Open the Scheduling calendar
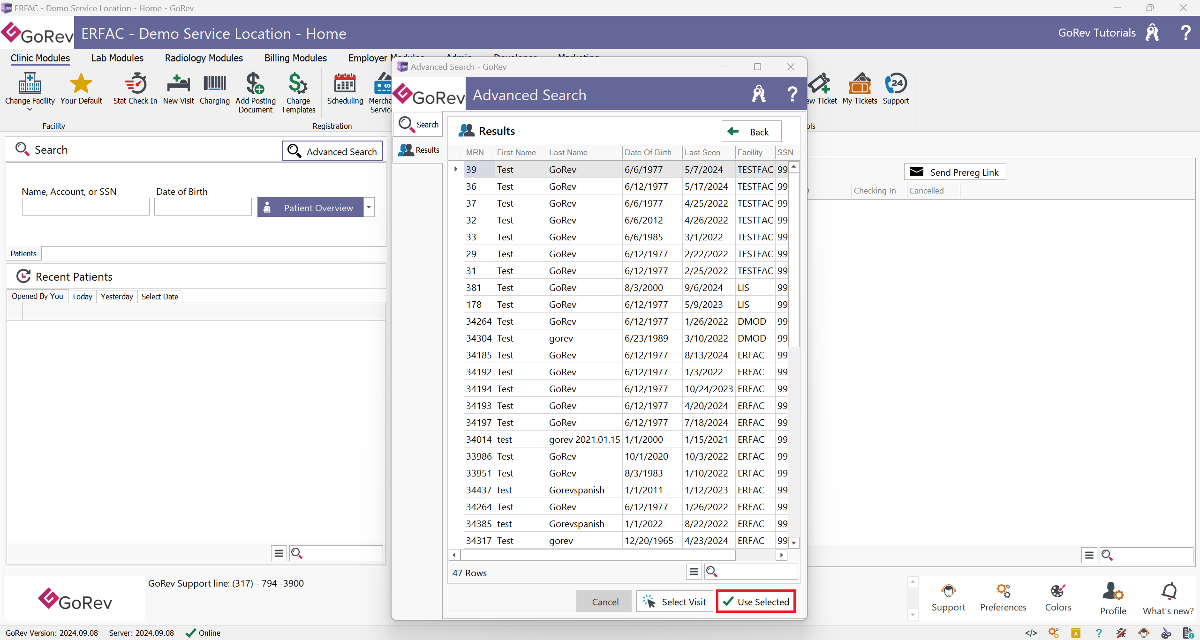The height and width of the screenshot is (640, 1200). click(345, 83)
